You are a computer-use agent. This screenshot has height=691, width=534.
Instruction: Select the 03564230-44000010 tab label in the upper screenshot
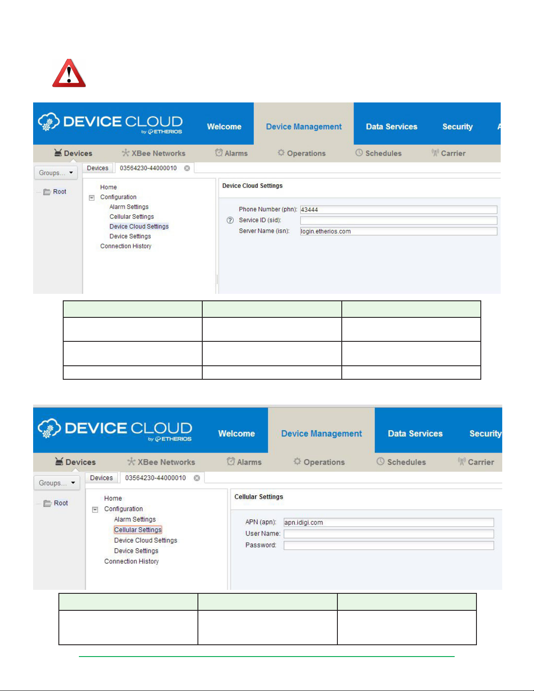(148, 168)
